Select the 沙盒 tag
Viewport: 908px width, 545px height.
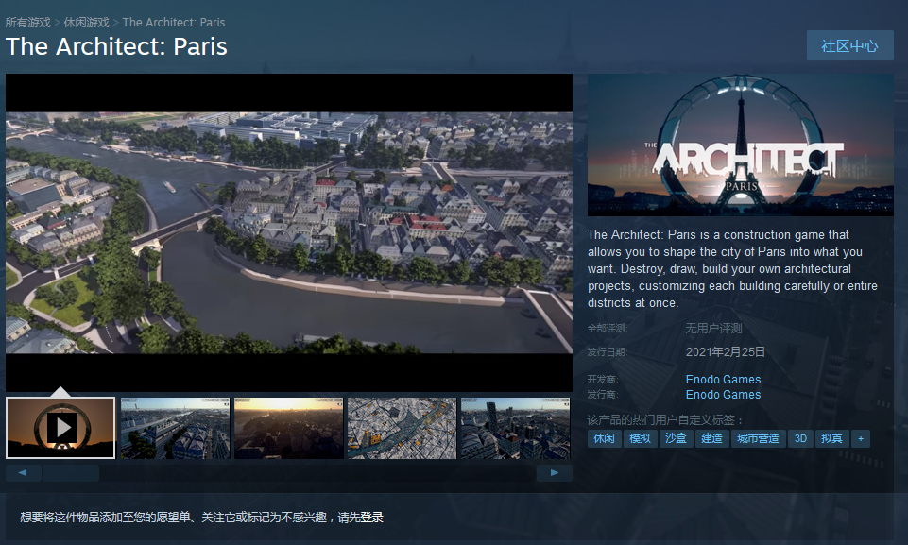pyautogui.click(x=676, y=438)
